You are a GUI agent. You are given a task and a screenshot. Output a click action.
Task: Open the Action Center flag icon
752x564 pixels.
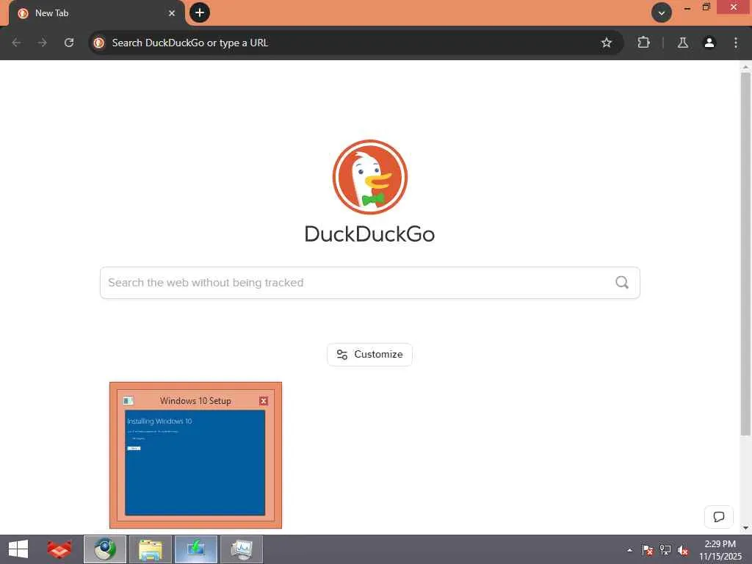click(648, 550)
